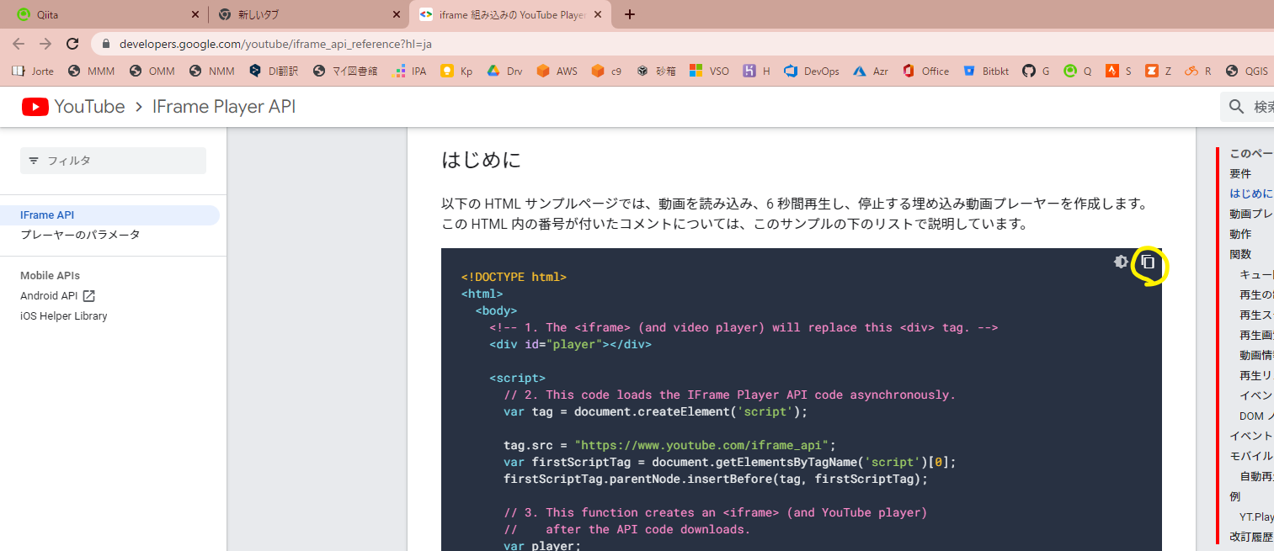1274x551 pixels.
Task: Open the MMM bookmark
Action: [91, 72]
